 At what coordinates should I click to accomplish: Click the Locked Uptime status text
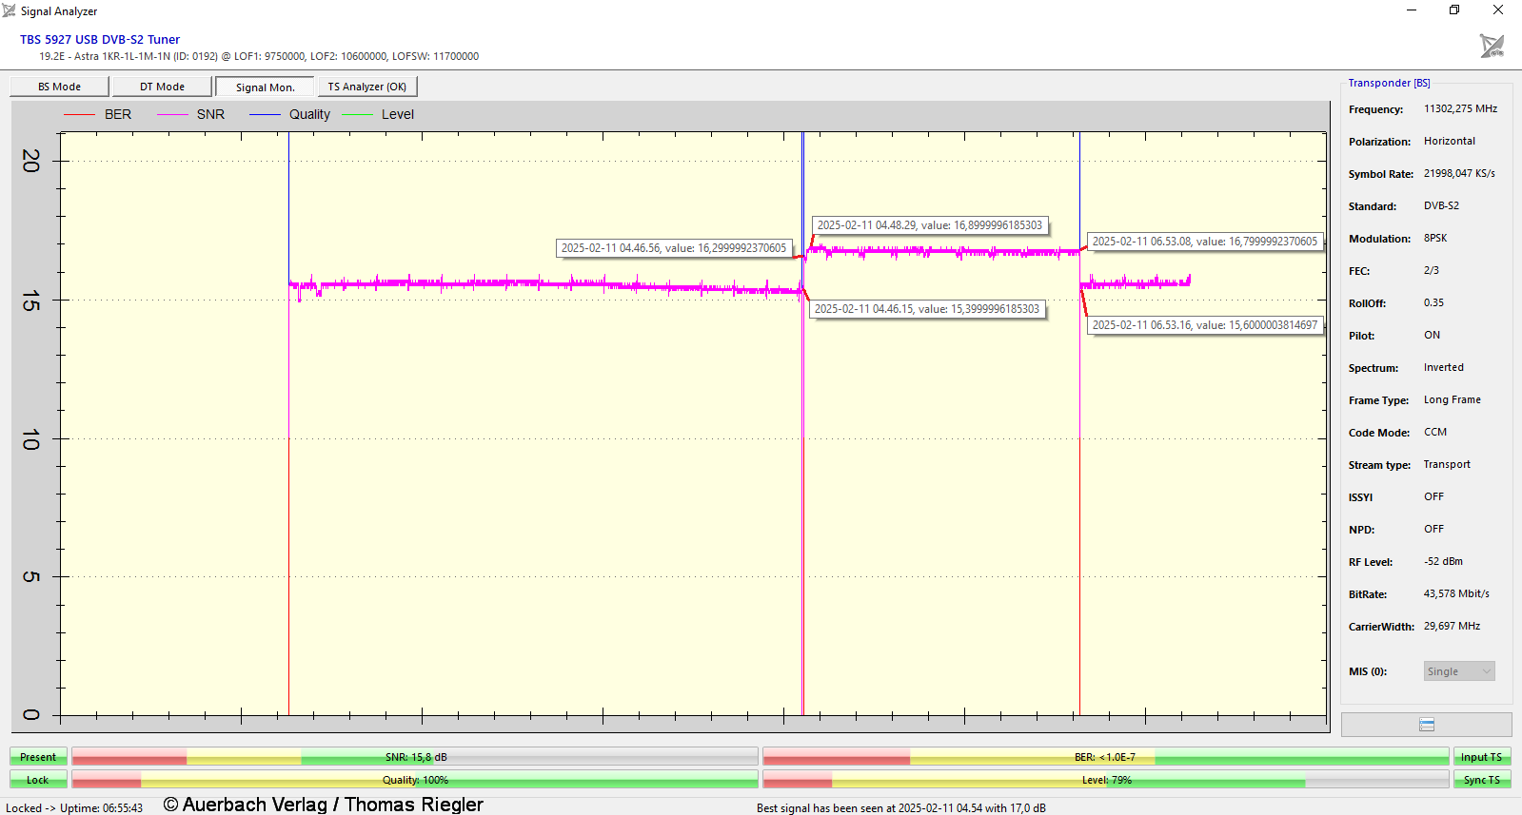[x=74, y=808]
